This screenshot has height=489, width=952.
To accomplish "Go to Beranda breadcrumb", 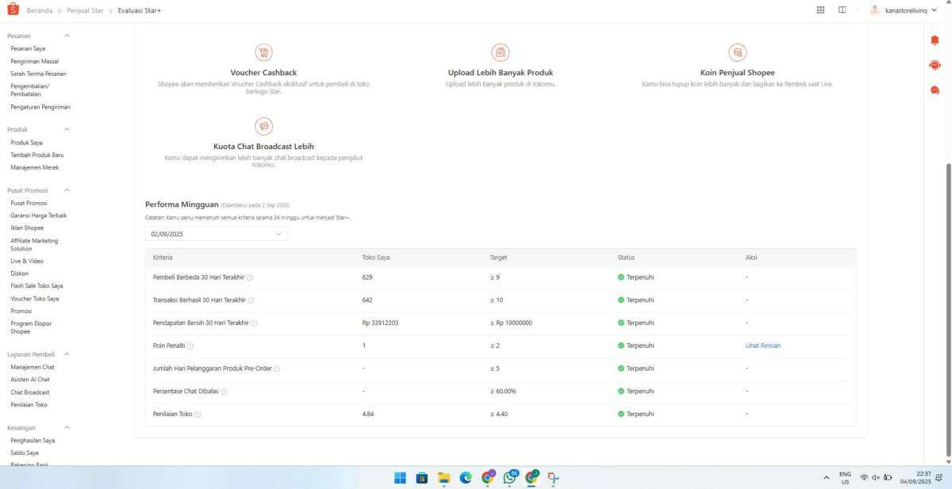I will [40, 10].
